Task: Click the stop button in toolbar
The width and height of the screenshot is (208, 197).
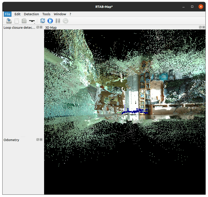Action: (x=66, y=21)
